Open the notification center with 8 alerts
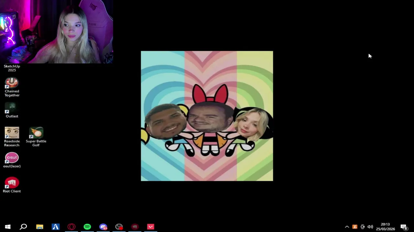The width and height of the screenshot is (414, 232). click(x=404, y=227)
